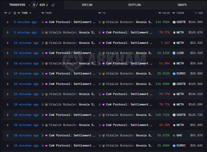Click the Ethereum chain icon in first row
207x152 pixels.
click(8, 22)
